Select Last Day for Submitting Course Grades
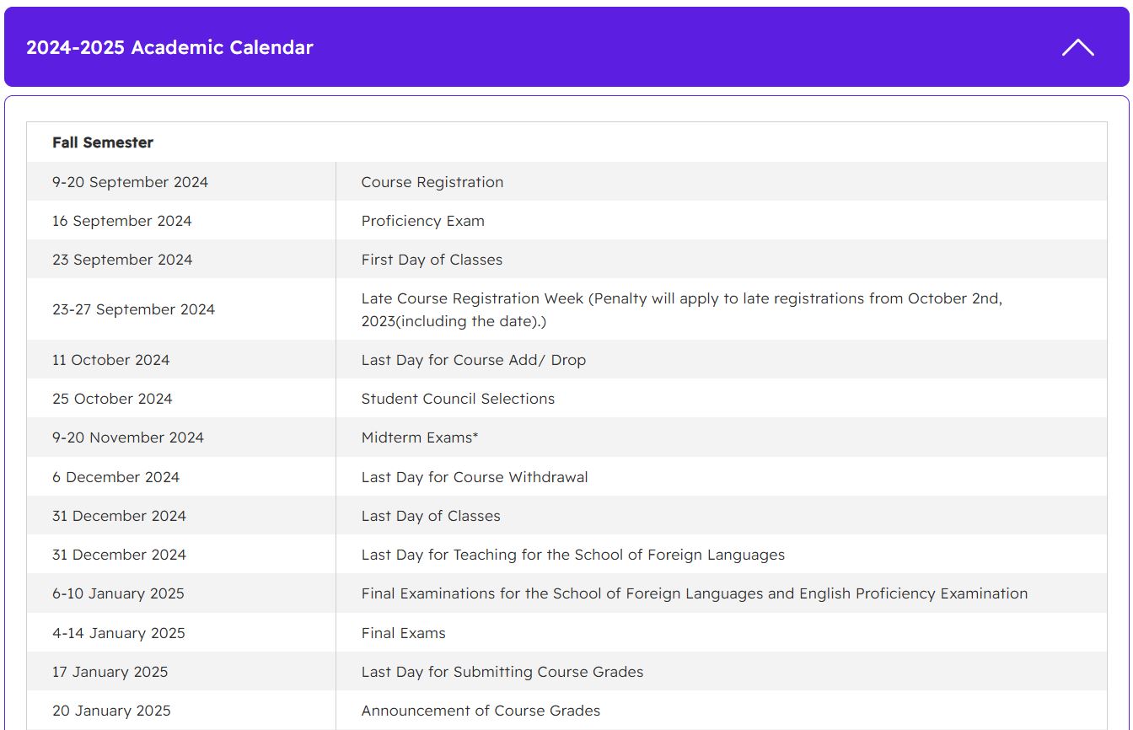Screen dimensions: 1133x730 click(502, 672)
